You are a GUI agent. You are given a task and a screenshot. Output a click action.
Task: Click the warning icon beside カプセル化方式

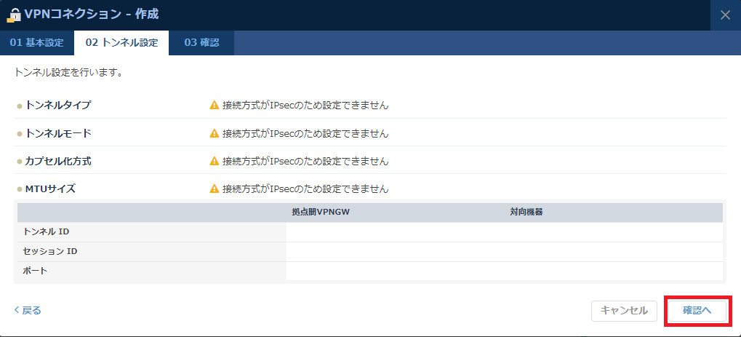coord(214,161)
